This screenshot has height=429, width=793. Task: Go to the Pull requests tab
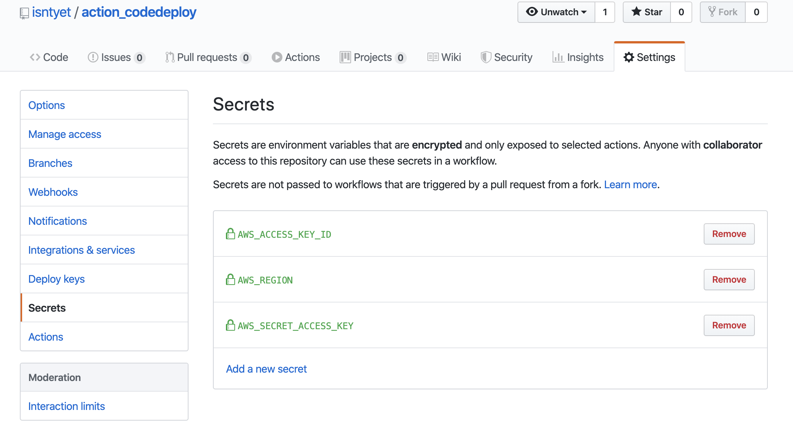pos(208,57)
